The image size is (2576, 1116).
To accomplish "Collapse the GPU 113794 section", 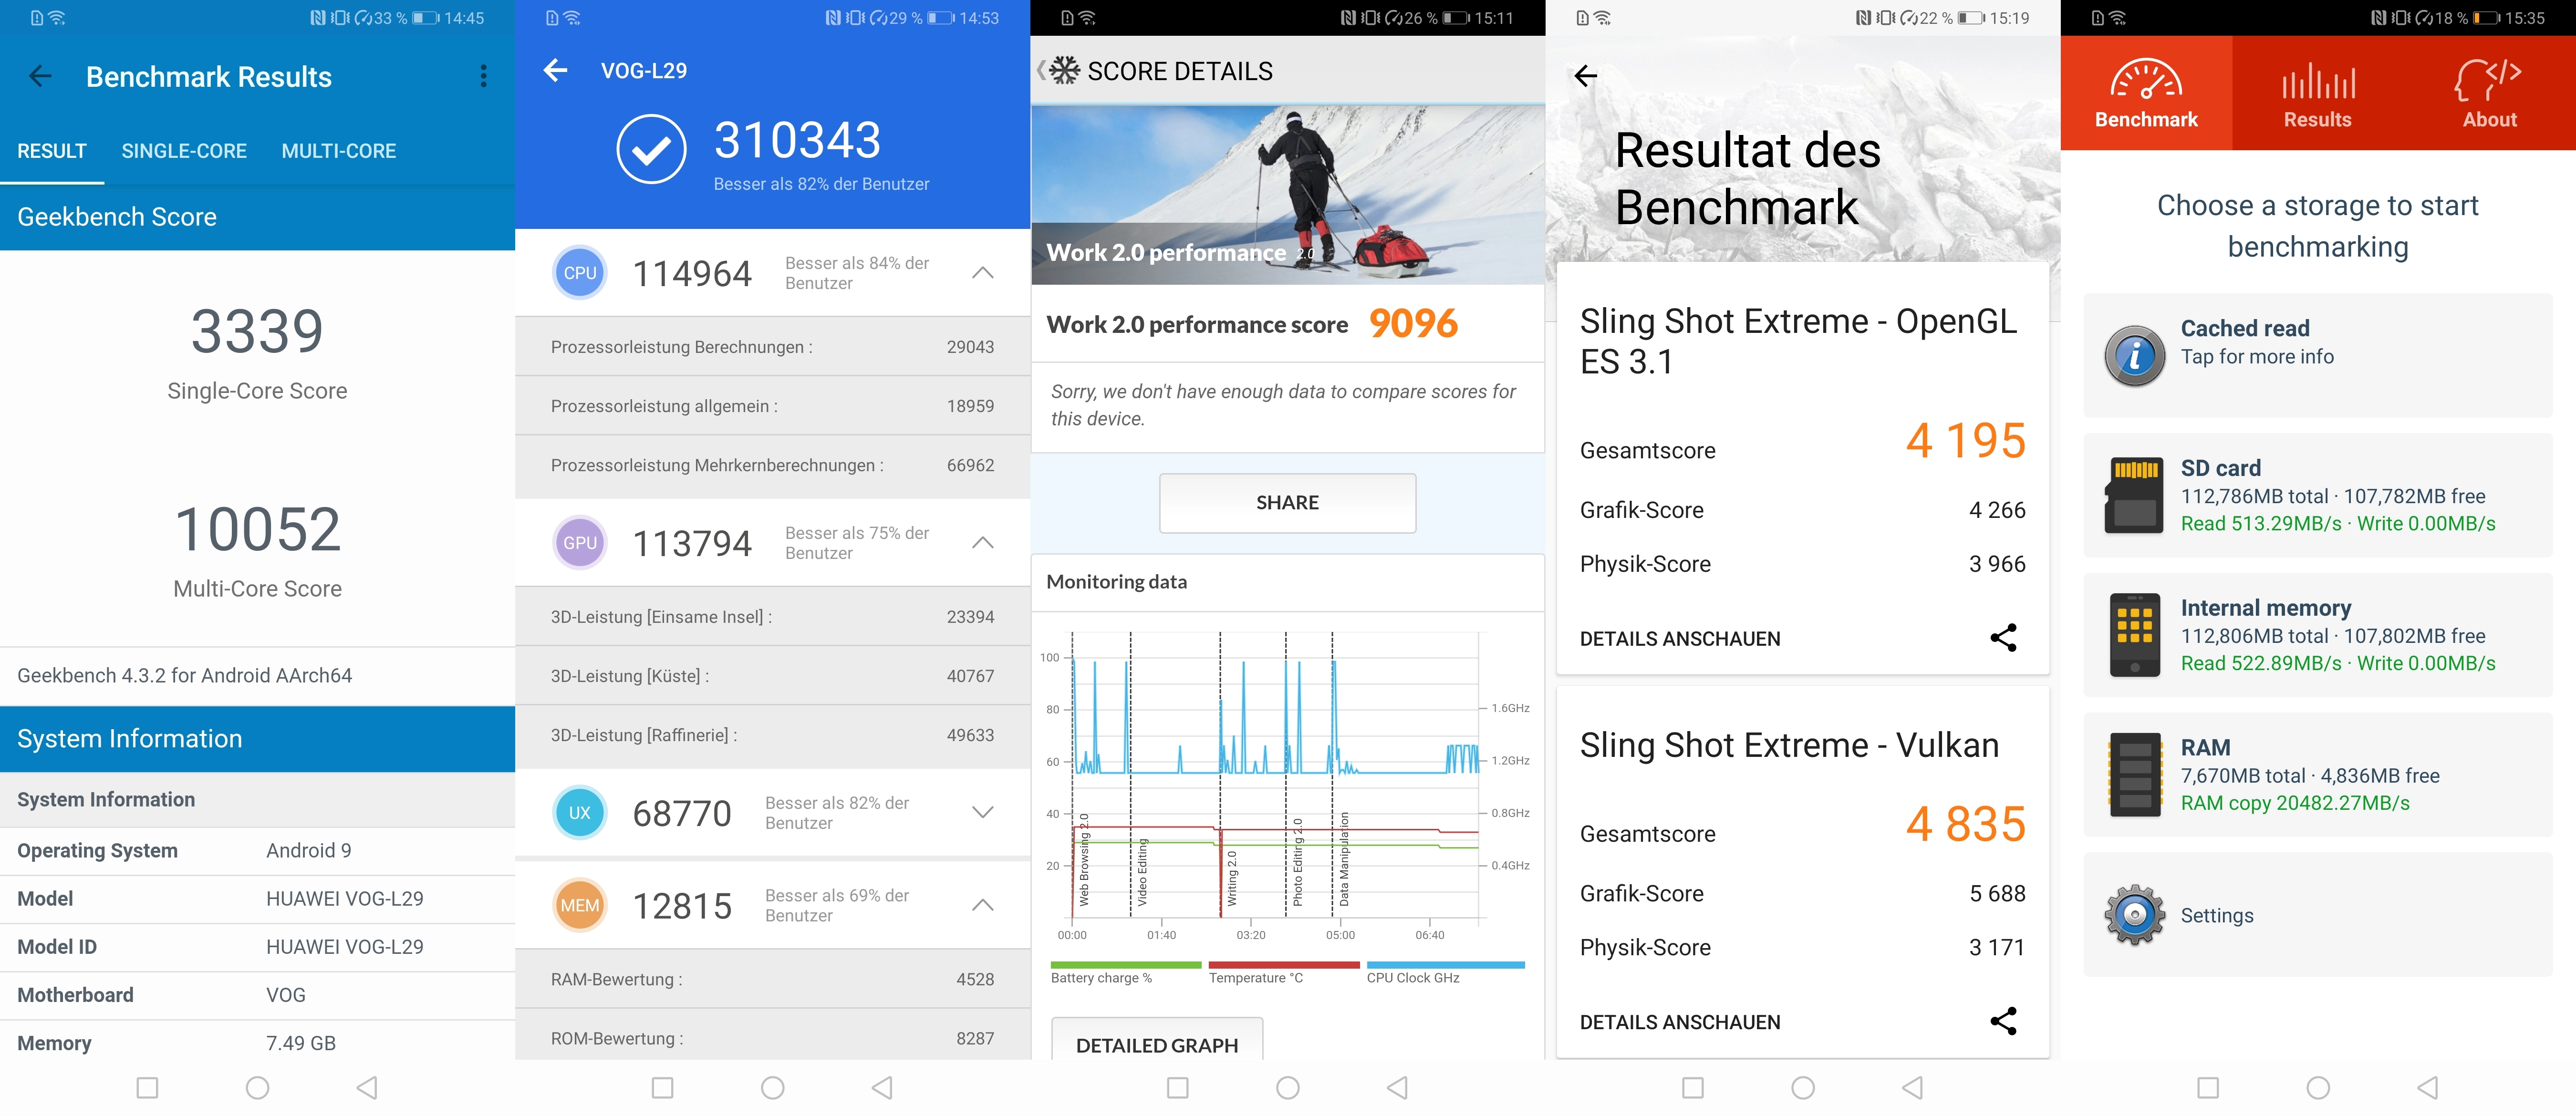I will [983, 543].
